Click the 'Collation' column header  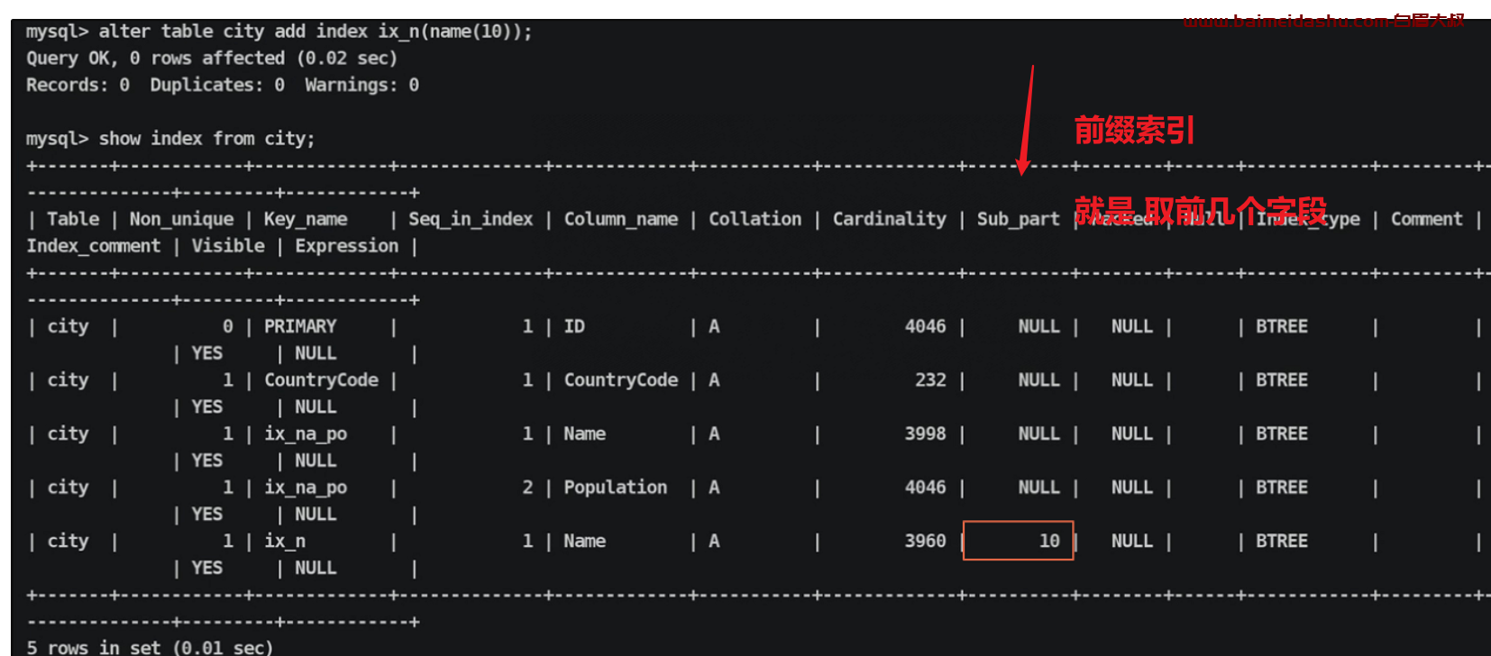coord(755,219)
